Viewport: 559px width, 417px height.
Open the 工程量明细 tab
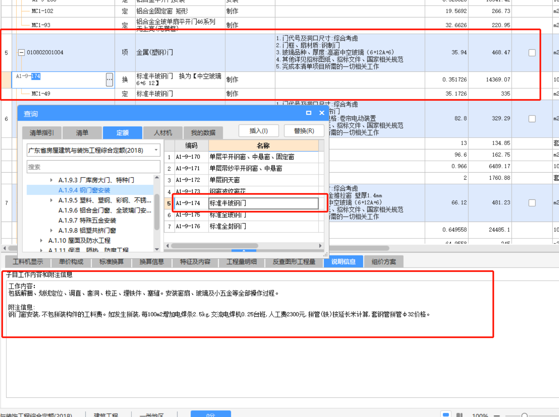(241, 262)
